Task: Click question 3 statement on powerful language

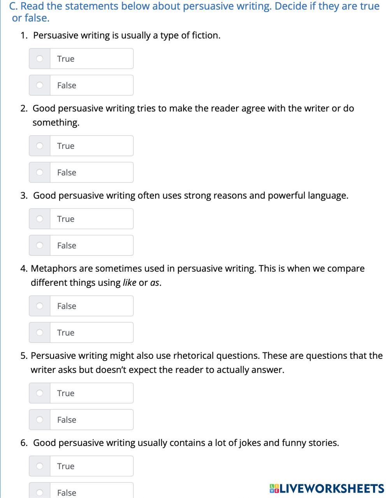Action: coord(191,196)
